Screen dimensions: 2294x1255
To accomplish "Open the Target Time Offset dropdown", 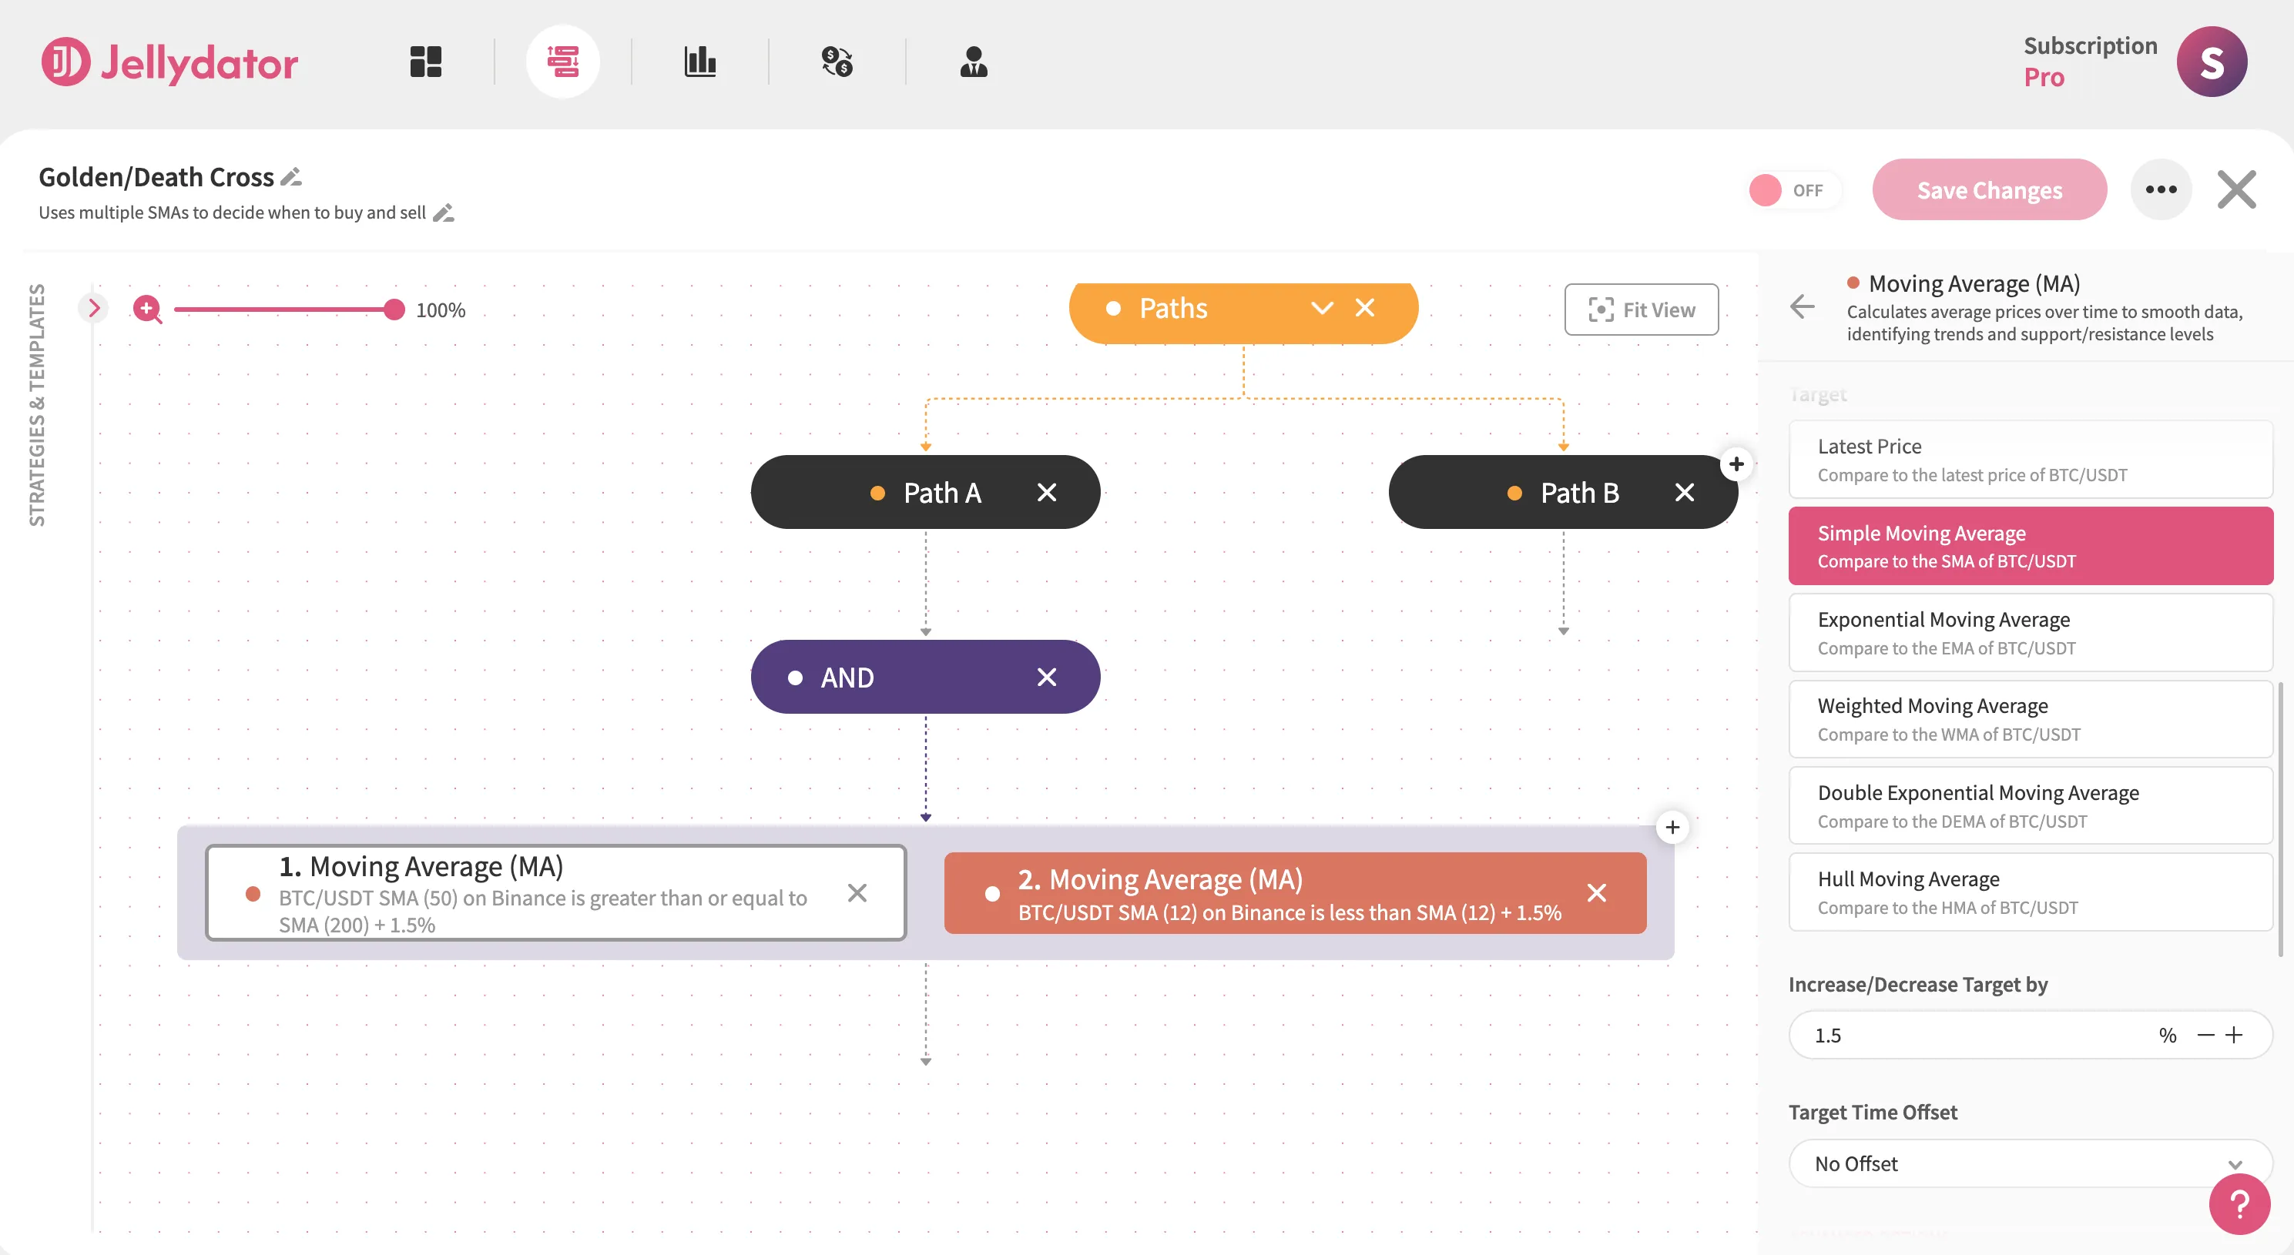I will coord(2031,1163).
